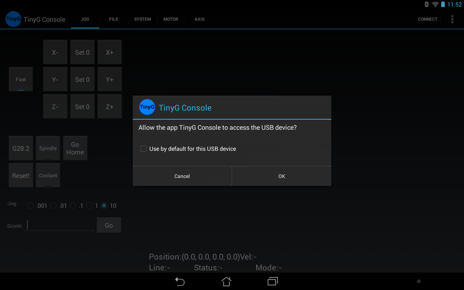
Task: Jog Z axis negative with Z-
Action: 55,107
